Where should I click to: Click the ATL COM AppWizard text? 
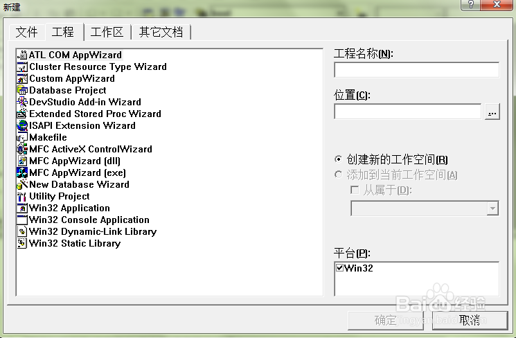(75, 55)
